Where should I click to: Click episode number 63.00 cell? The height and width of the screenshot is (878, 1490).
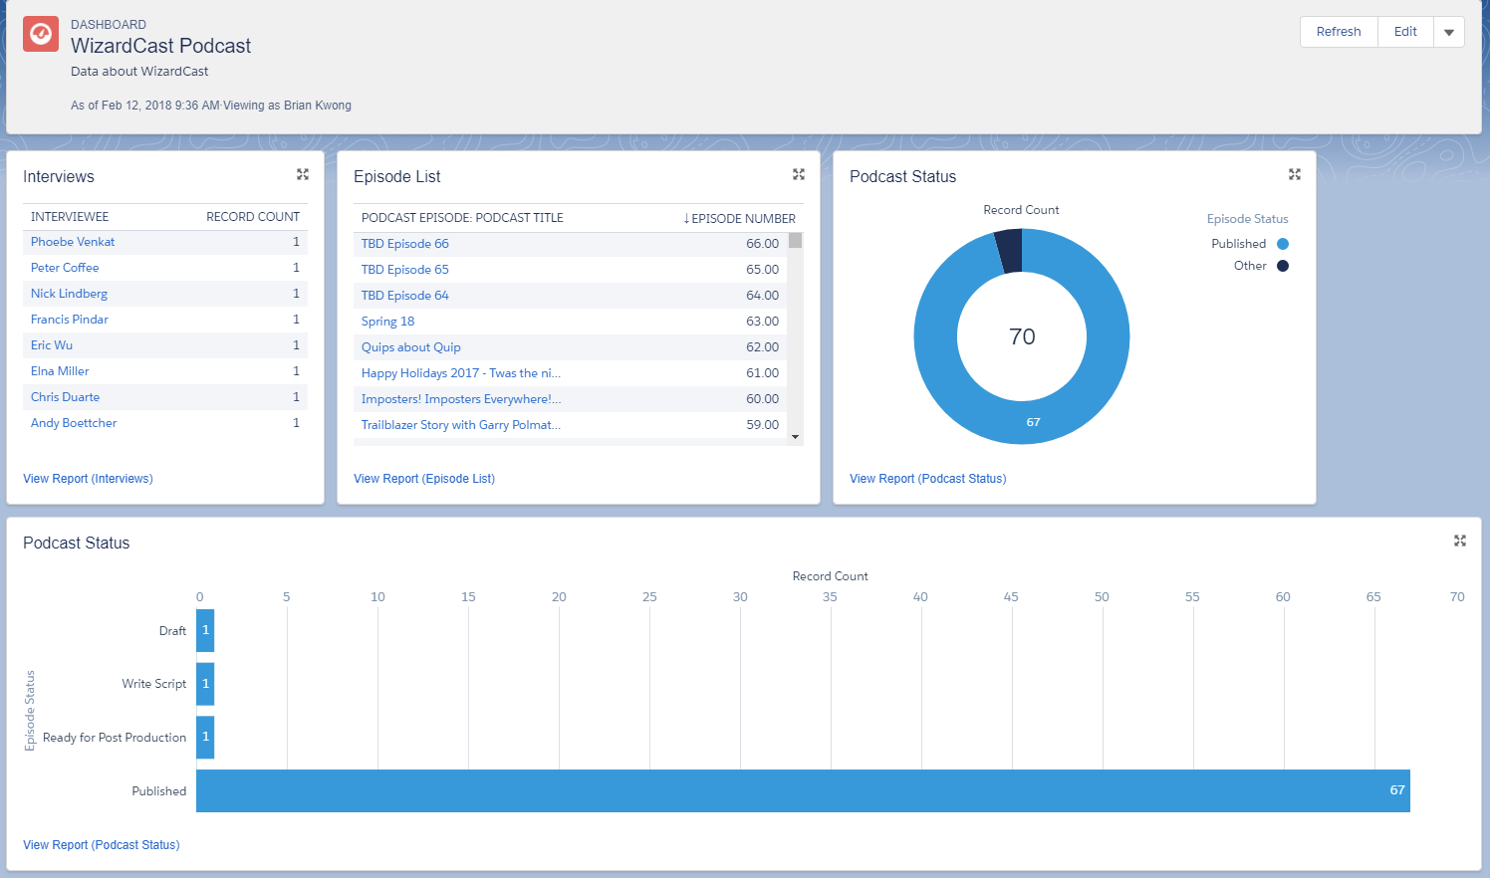coord(762,322)
